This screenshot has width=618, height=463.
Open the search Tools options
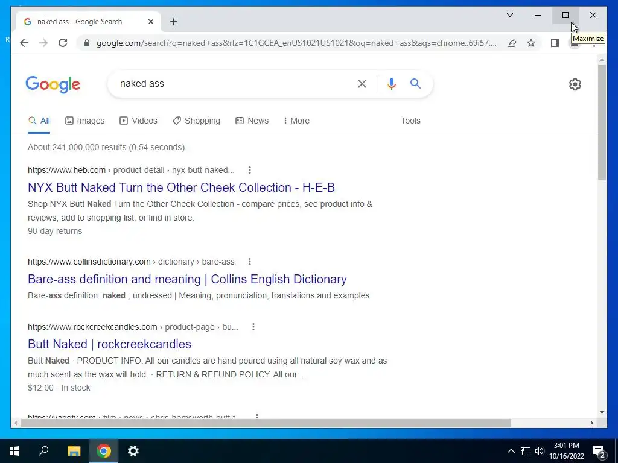pyautogui.click(x=410, y=121)
